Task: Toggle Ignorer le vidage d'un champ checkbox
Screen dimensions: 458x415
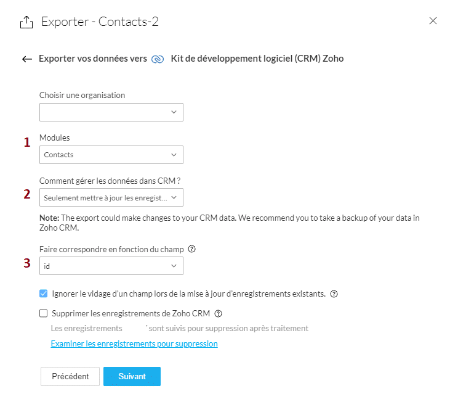Action: 44,294
